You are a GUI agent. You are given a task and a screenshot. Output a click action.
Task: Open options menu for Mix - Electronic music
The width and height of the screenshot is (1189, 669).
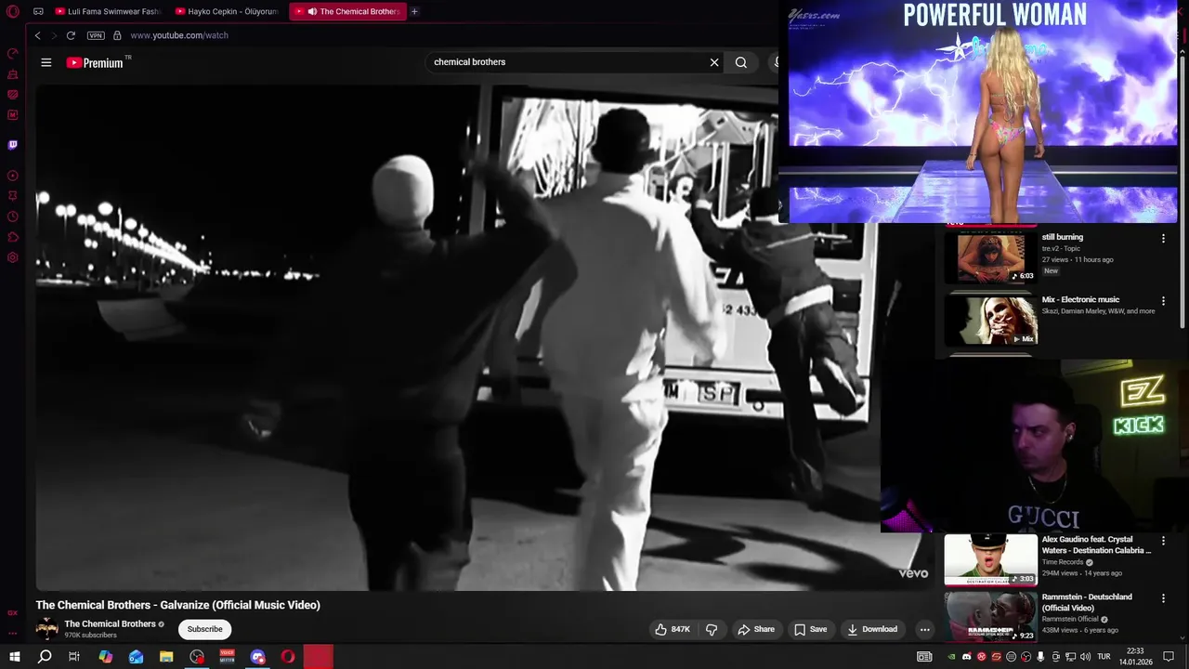click(1163, 301)
